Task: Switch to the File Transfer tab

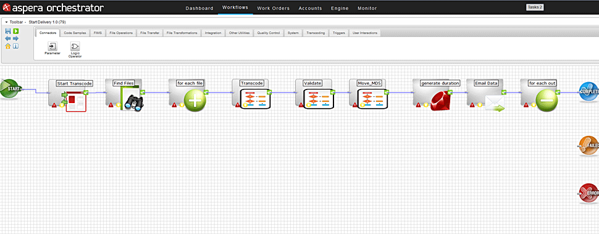Action: coord(149,33)
